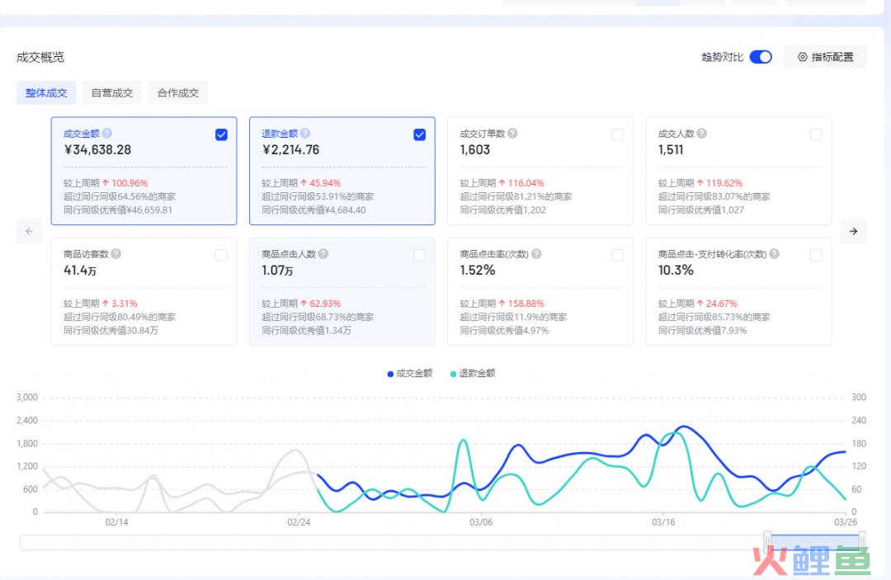The height and width of the screenshot is (580, 891).
Task: Click the 03/06 date label on chart axis
Action: [481, 522]
